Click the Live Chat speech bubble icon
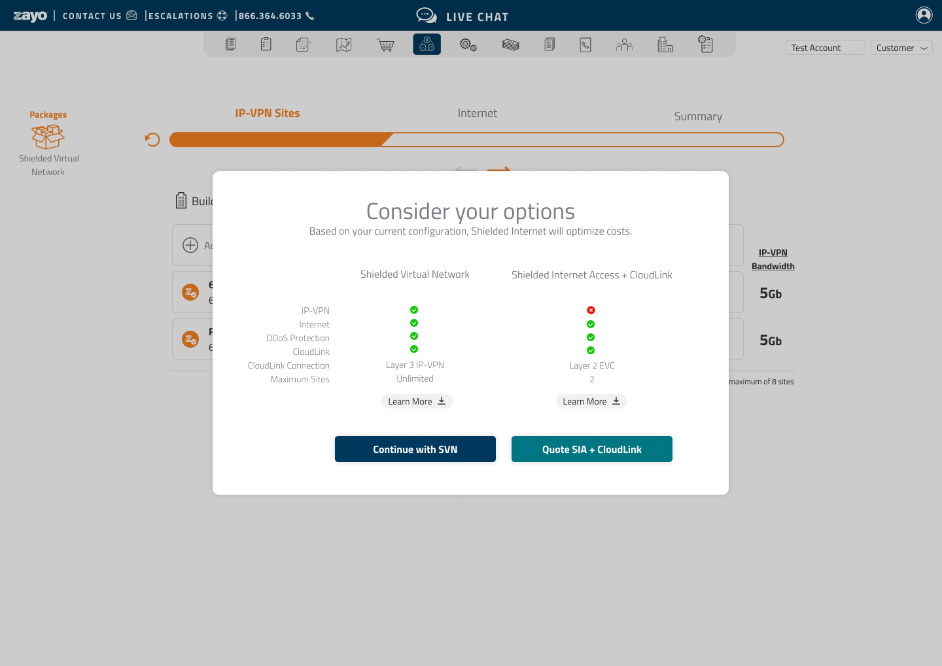Screen dimensions: 942x666 [427, 16]
